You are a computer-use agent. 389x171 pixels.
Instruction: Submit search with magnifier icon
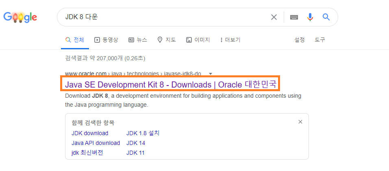point(326,17)
